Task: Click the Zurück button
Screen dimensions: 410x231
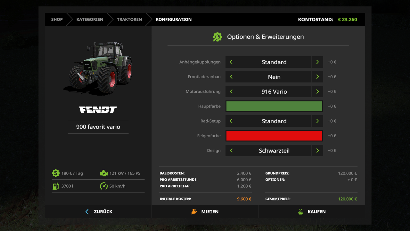Action: (x=98, y=212)
